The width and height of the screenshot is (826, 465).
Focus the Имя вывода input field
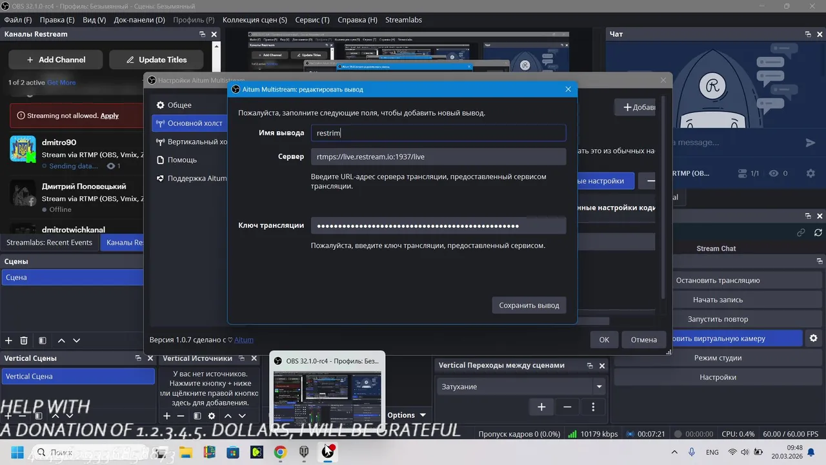pos(438,133)
